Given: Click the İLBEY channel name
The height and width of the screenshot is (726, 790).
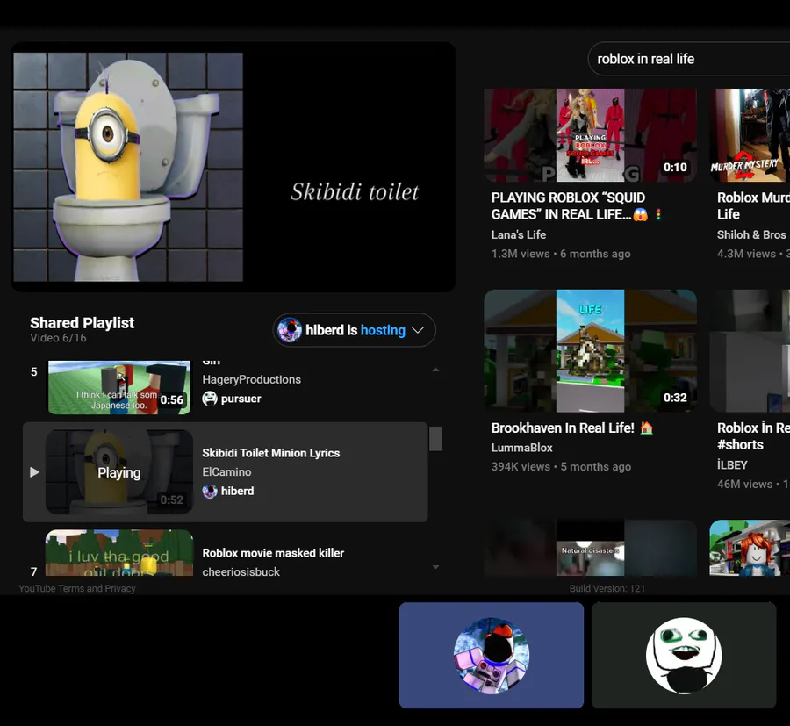Looking at the screenshot, I should 732,465.
